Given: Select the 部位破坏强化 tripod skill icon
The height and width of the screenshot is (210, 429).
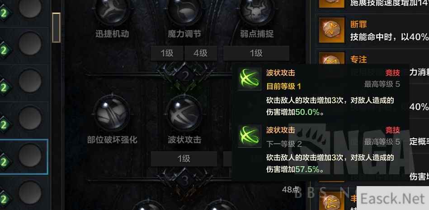Looking at the screenshot, I should pyautogui.click(x=112, y=113).
